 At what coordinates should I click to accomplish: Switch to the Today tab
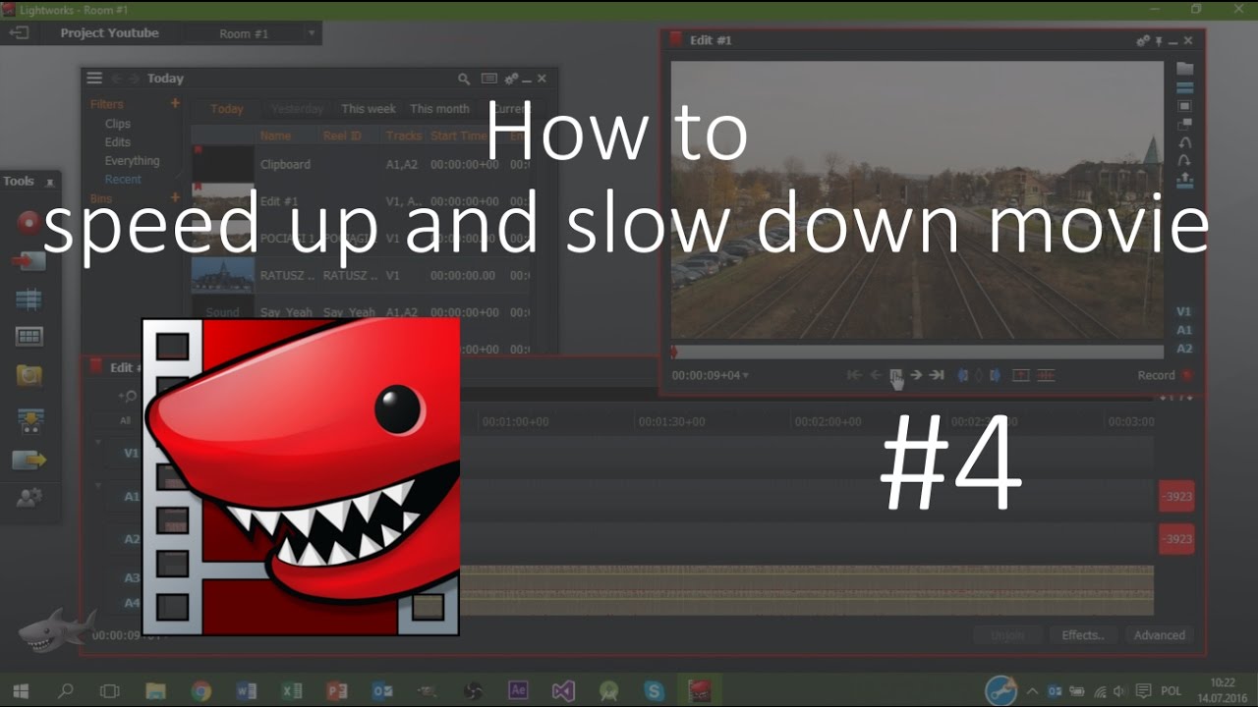pyautogui.click(x=227, y=109)
